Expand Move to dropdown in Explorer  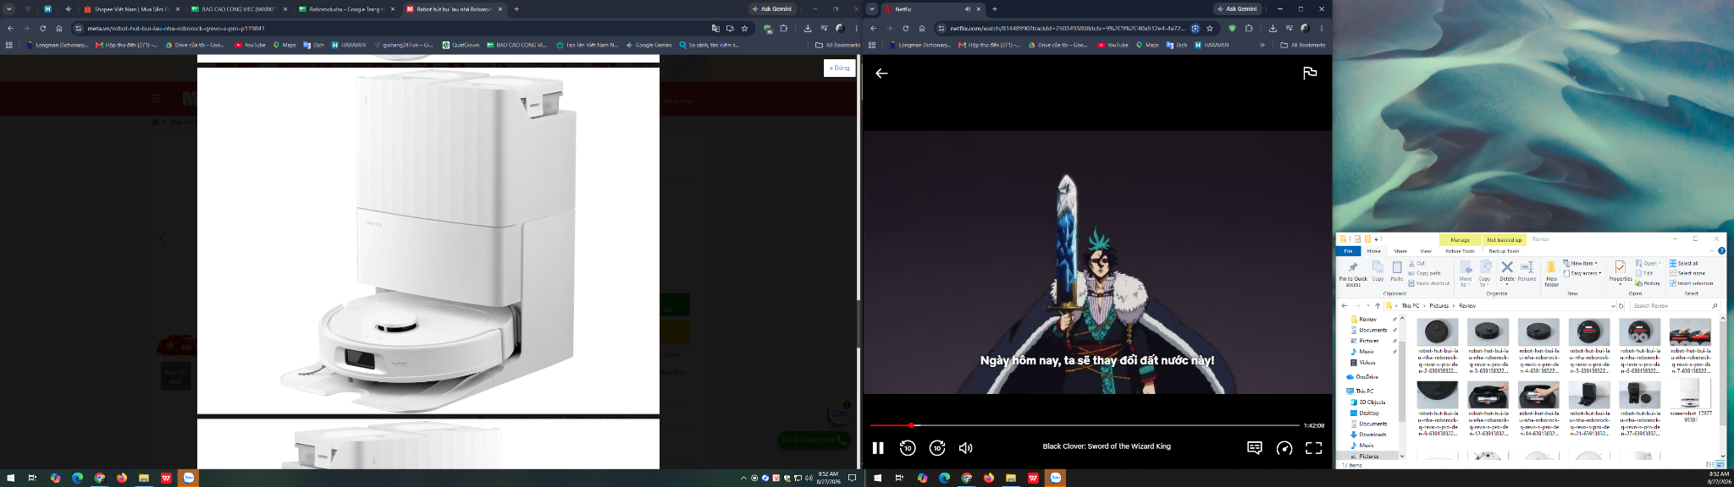1466,271
